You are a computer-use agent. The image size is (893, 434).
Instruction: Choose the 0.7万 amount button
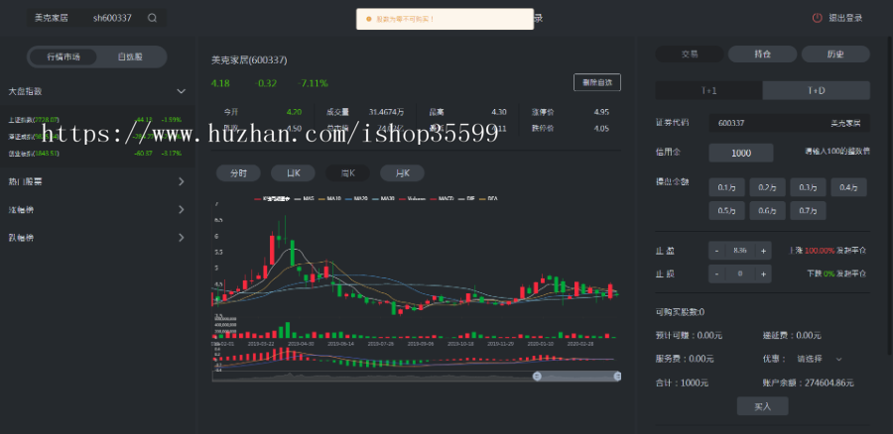pos(808,210)
